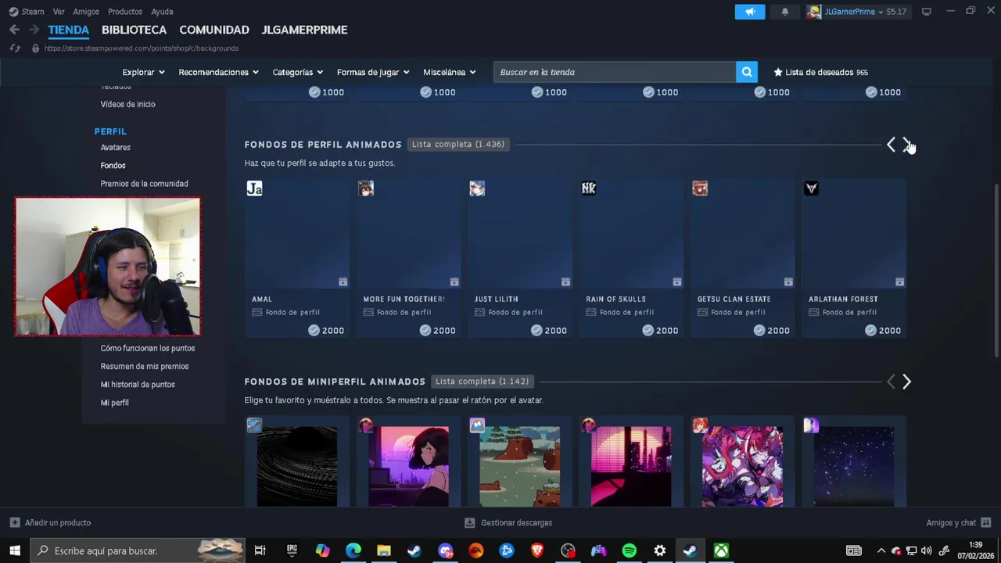Screen dimensions: 1001x563
Task: Click the Just Lilith game icon
Action: (x=477, y=188)
